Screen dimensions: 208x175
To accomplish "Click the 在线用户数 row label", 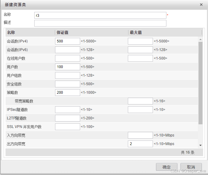I will pos(16,58).
